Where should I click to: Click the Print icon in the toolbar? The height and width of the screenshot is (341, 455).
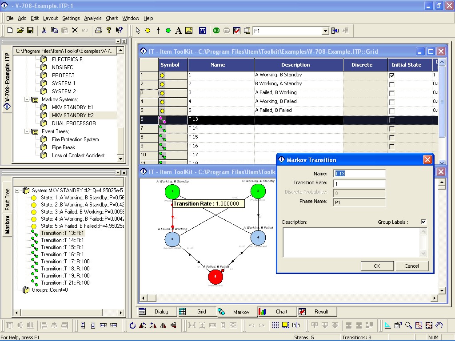[98, 30]
